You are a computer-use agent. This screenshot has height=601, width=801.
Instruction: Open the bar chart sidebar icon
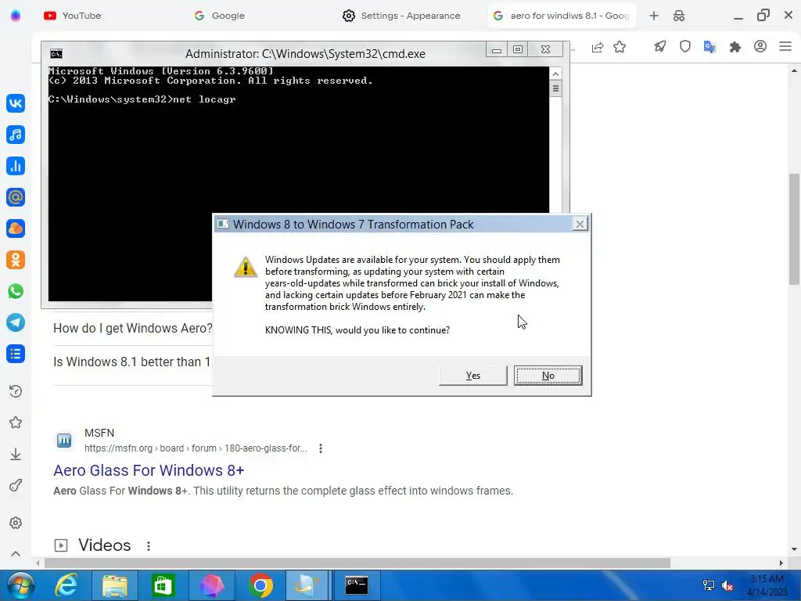click(x=16, y=166)
